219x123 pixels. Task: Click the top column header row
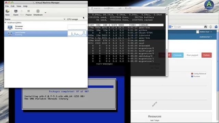(x=126, y=25)
